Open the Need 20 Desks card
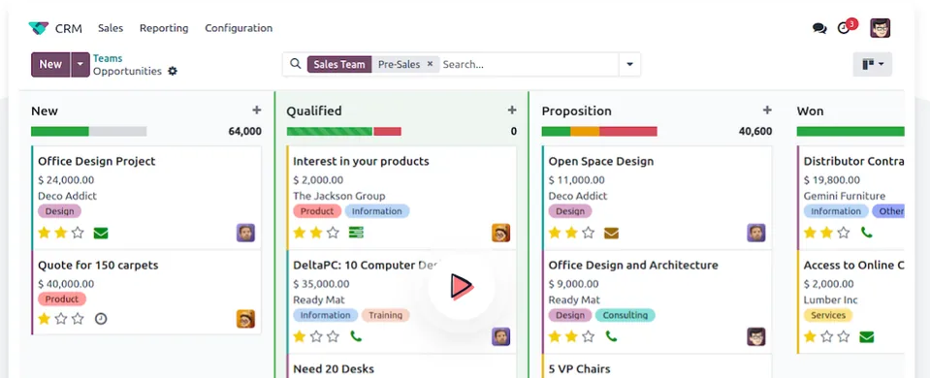930x378 pixels. [x=401, y=366]
